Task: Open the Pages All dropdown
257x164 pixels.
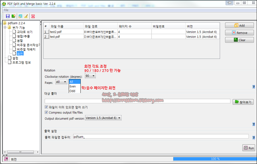Action: [61, 82]
